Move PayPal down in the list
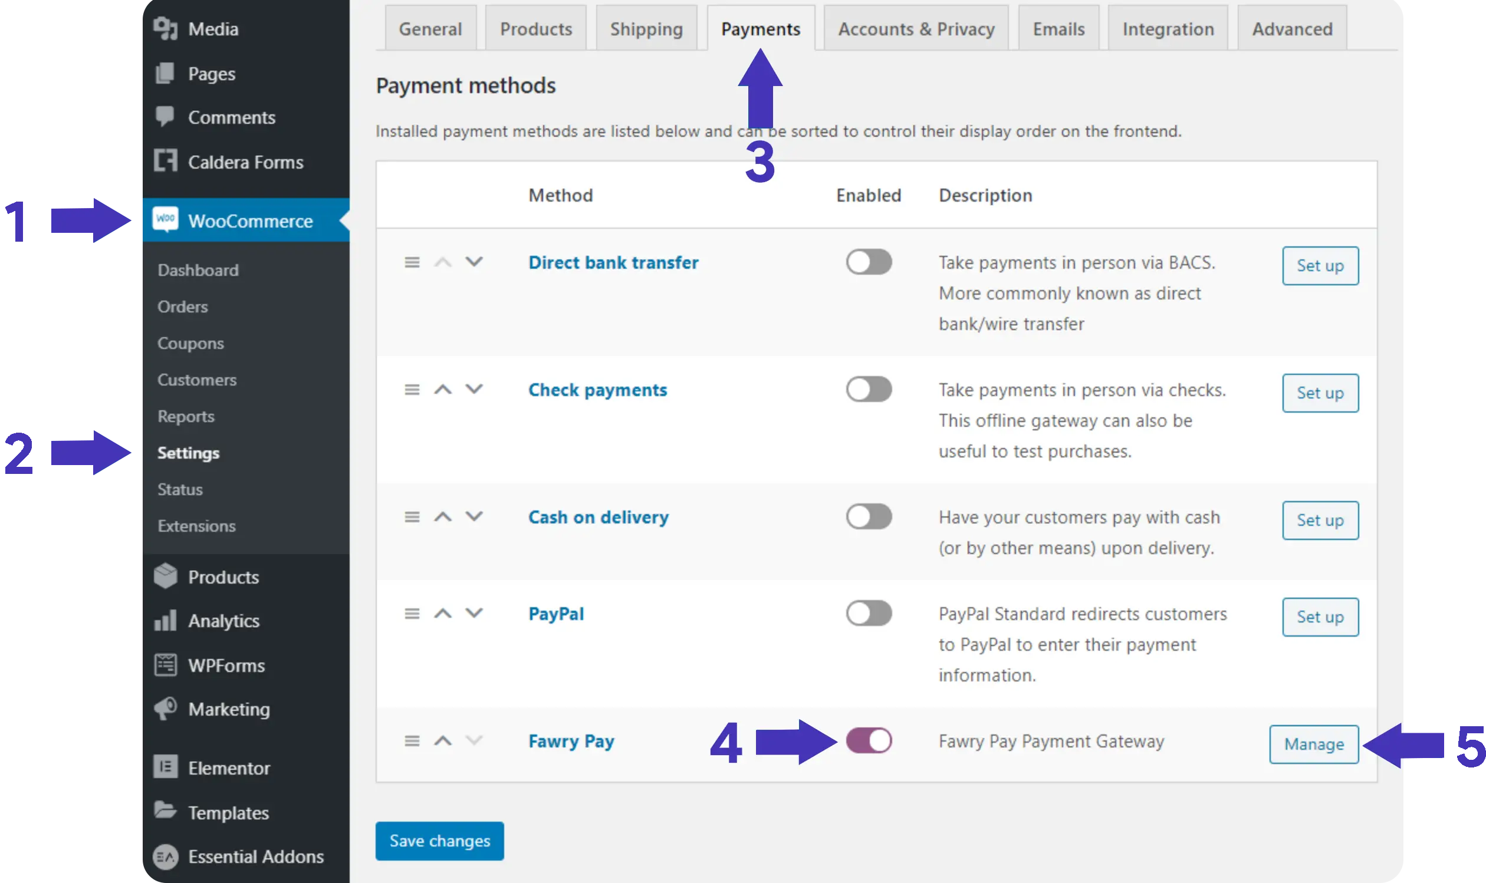The image size is (1486, 883). [474, 613]
